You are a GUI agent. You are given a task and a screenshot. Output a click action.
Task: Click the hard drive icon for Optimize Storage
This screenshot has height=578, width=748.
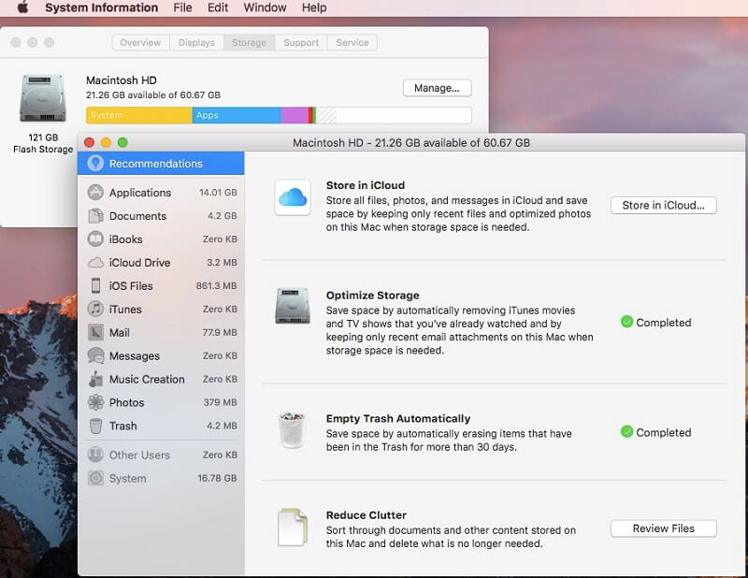click(x=293, y=306)
